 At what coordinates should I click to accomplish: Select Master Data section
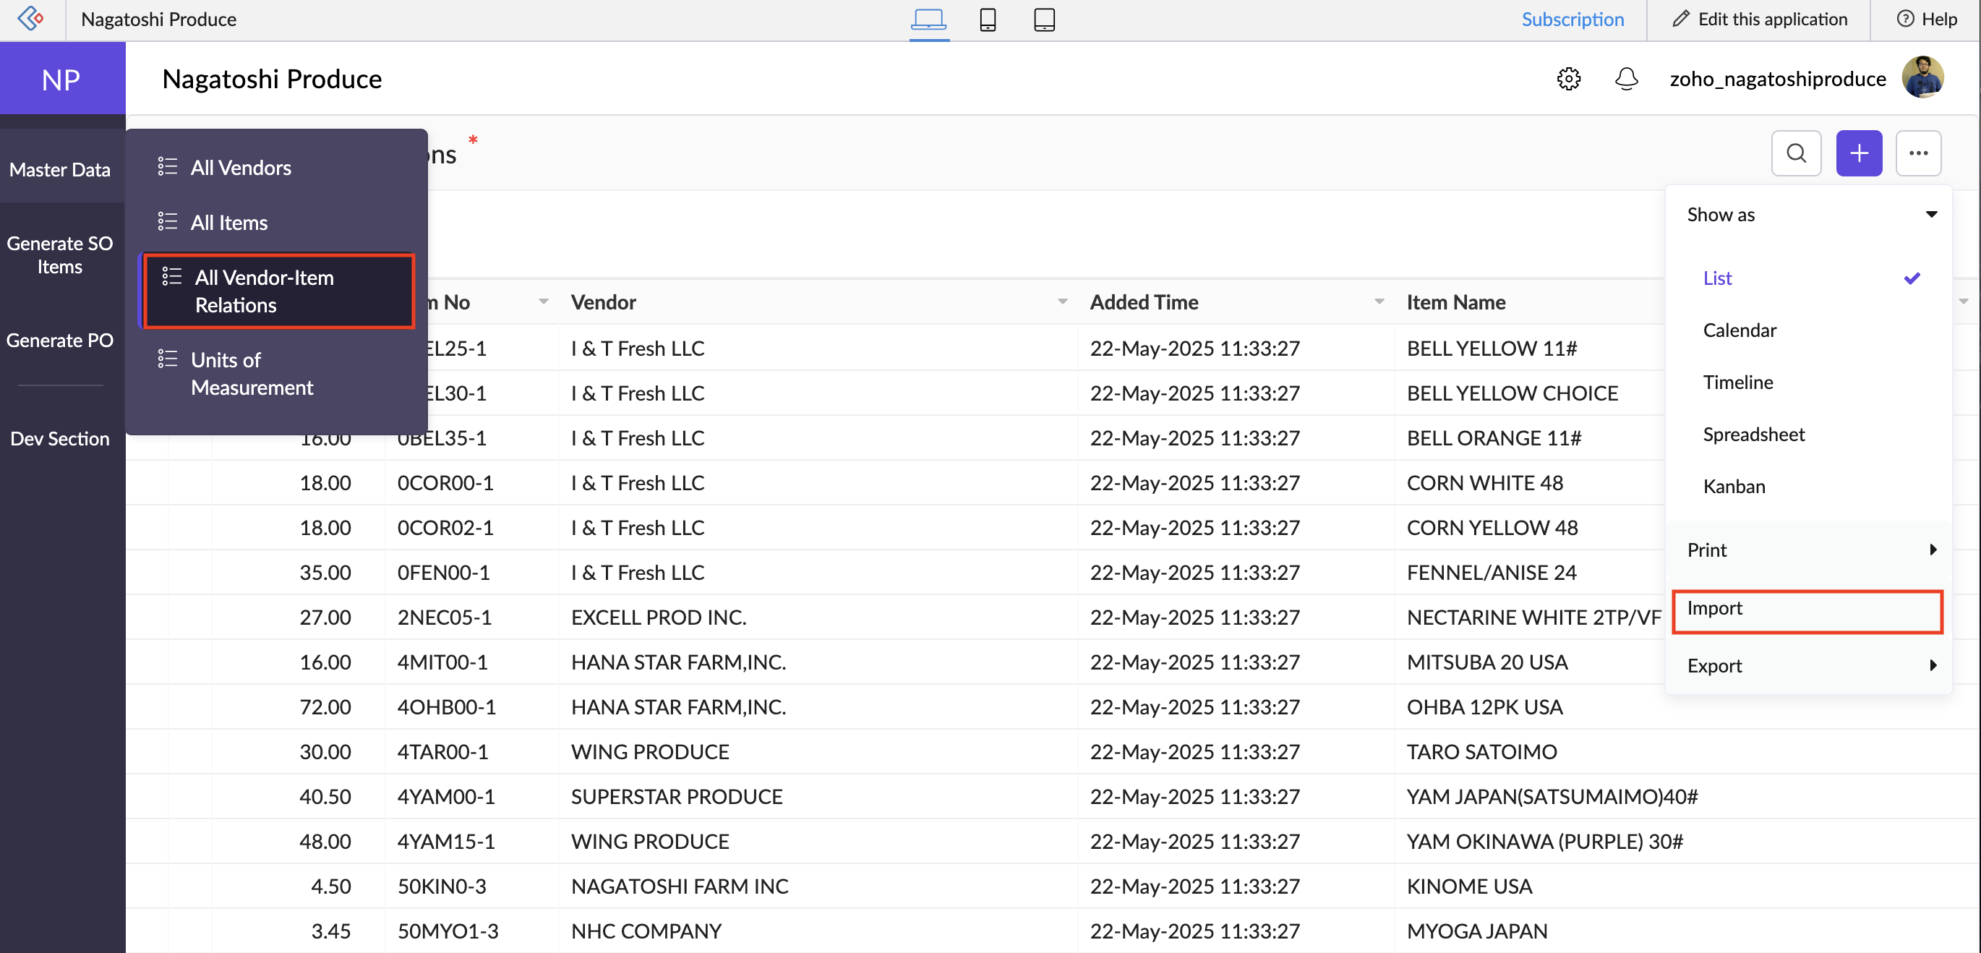[x=60, y=169]
